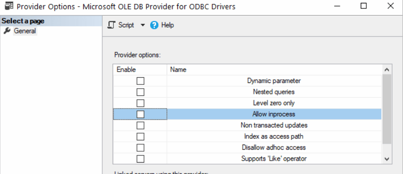This screenshot has width=403, height=174.
Task: Tick the Supports 'Like' operator checkbox
Action: (x=140, y=159)
